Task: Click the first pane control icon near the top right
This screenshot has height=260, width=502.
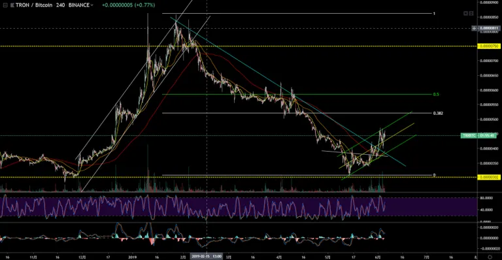Action: (x=466, y=13)
